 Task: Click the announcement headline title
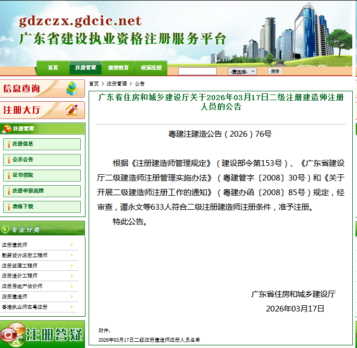(x=221, y=102)
